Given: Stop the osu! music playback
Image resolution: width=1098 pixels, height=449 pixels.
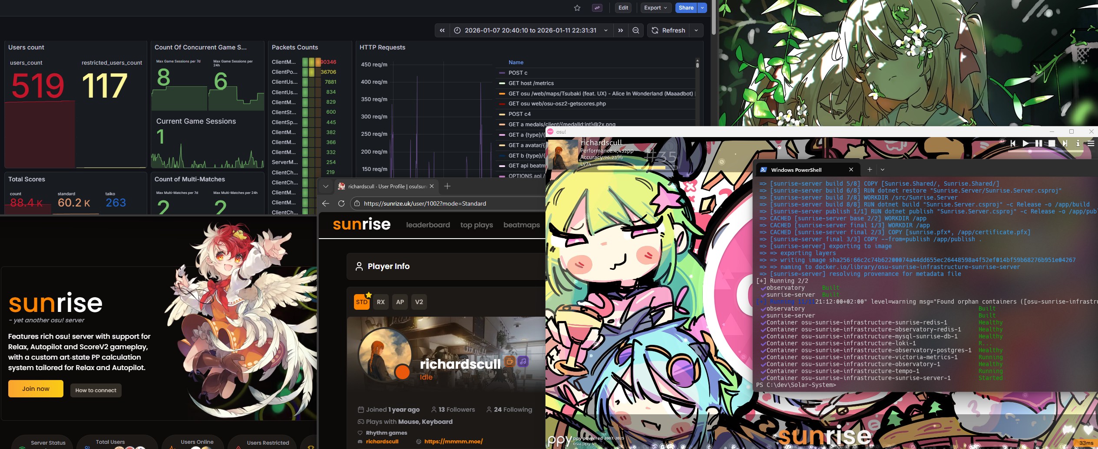Looking at the screenshot, I should pyautogui.click(x=1052, y=143).
